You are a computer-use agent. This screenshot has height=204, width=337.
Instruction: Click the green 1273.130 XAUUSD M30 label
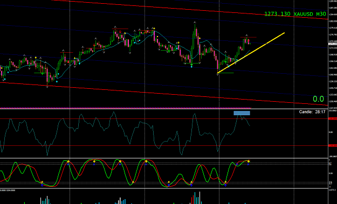point(295,14)
